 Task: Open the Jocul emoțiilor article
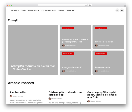(18, 92)
